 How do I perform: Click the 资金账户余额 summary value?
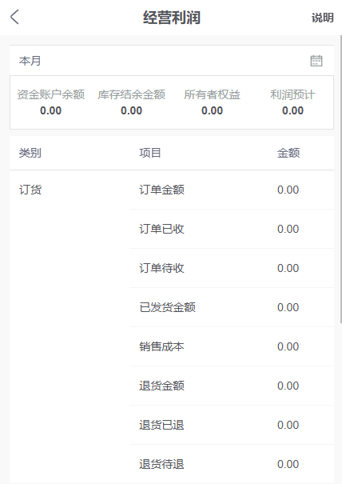(x=50, y=110)
